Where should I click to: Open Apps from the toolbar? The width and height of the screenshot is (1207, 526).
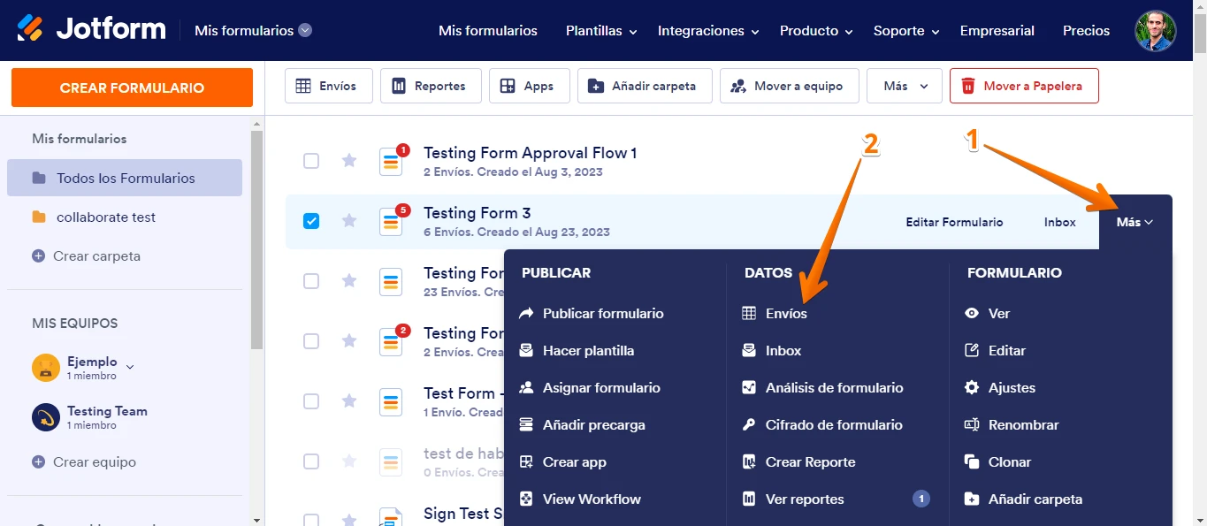click(x=529, y=85)
